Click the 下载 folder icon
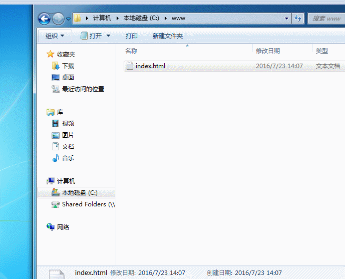The image size is (345, 279). click(56, 66)
